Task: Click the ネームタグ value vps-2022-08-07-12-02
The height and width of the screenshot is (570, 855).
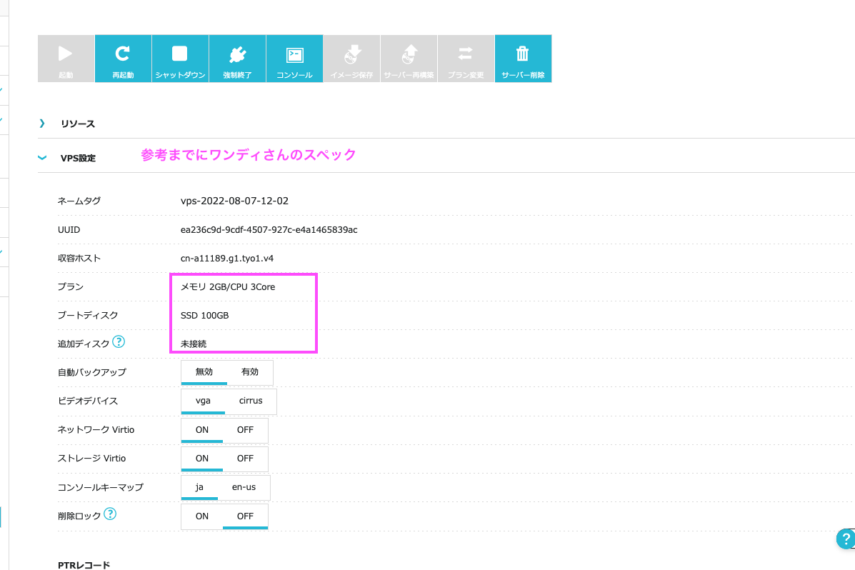Action: (234, 201)
